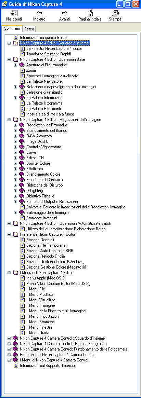The width and height of the screenshot is (141, 398).
Task: Open Il Menu Strumenti topic
Action: (40, 322)
